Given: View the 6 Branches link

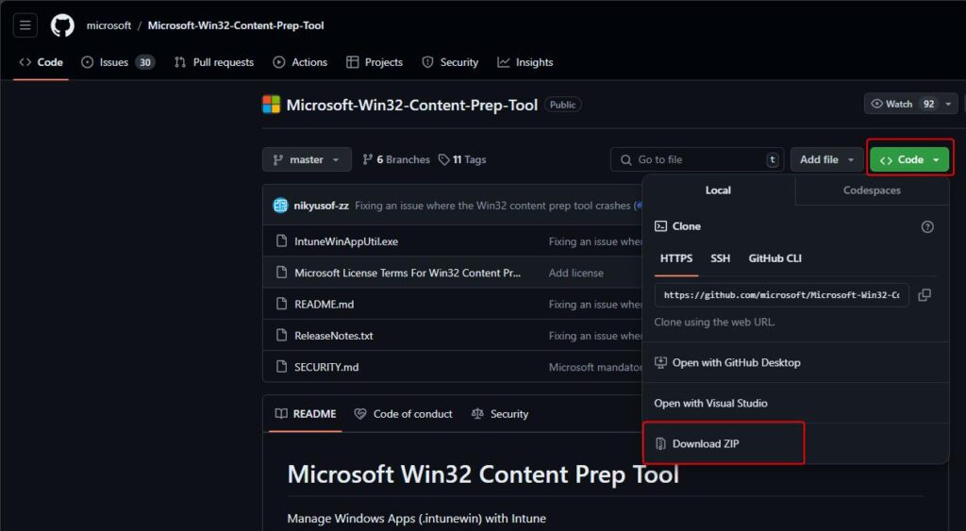Looking at the screenshot, I should [396, 159].
